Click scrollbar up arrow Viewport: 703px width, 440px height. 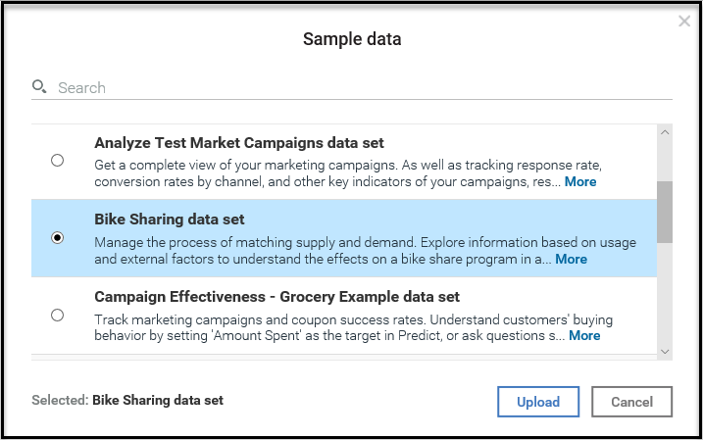tap(665, 133)
